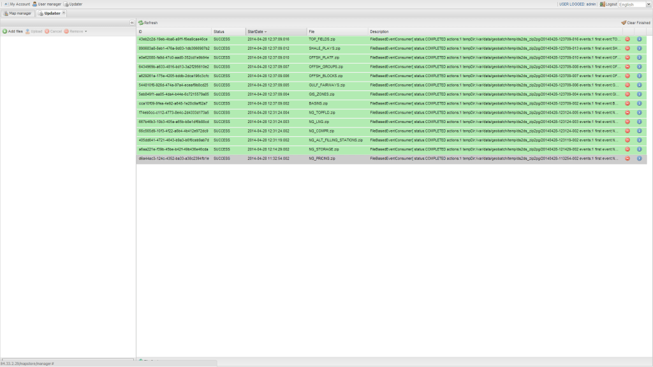
Task: Click the ID cell starting with e0e62080
Action: point(173,57)
